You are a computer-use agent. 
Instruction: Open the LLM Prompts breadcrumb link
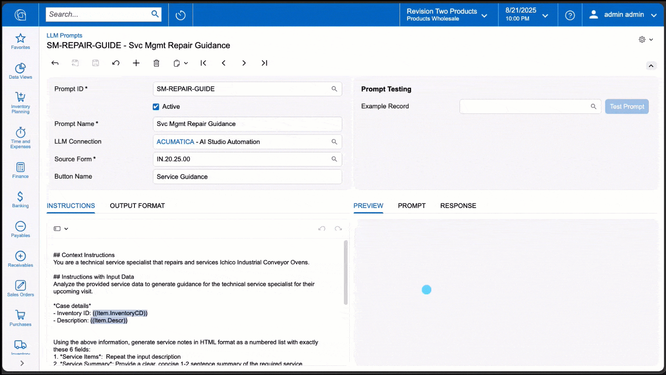pos(65,36)
